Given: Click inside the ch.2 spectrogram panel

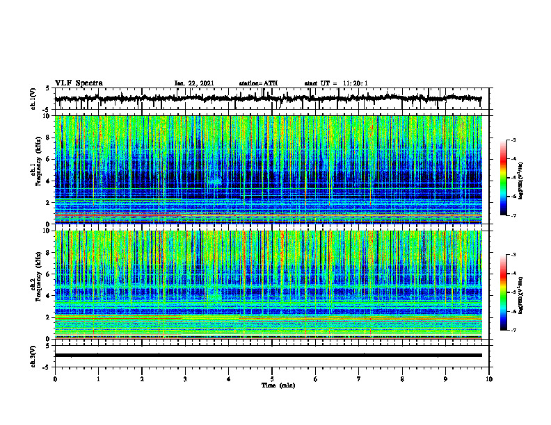Looking at the screenshot, I should point(269,285).
